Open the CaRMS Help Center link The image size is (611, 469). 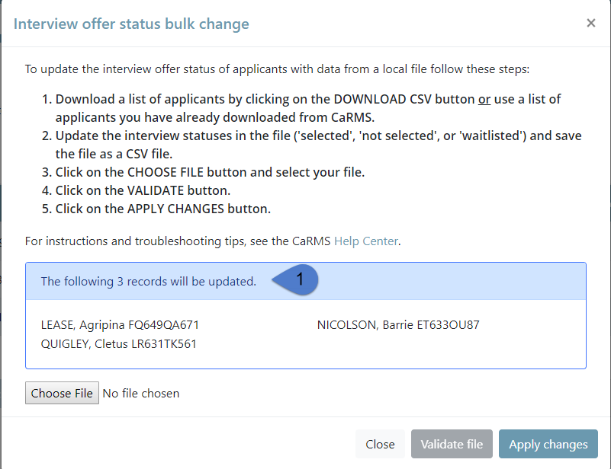point(366,241)
